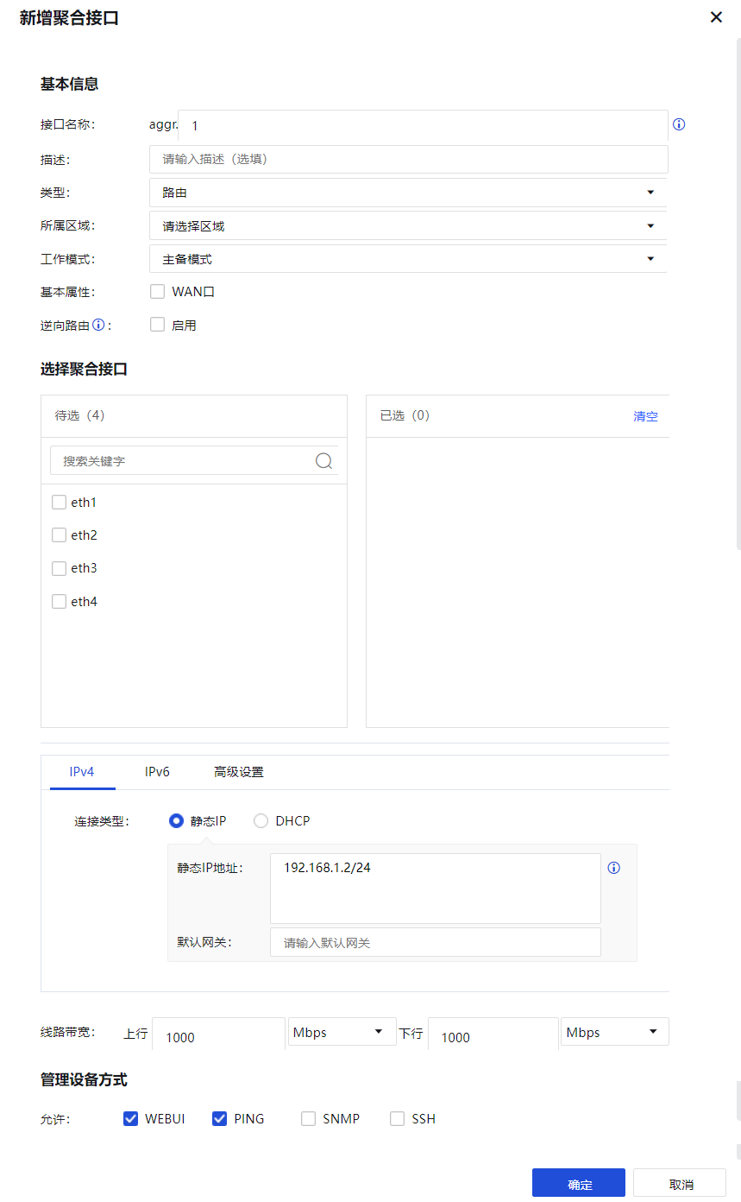Switch to the IPv6 tab
741x1202 pixels.
[x=157, y=772]
